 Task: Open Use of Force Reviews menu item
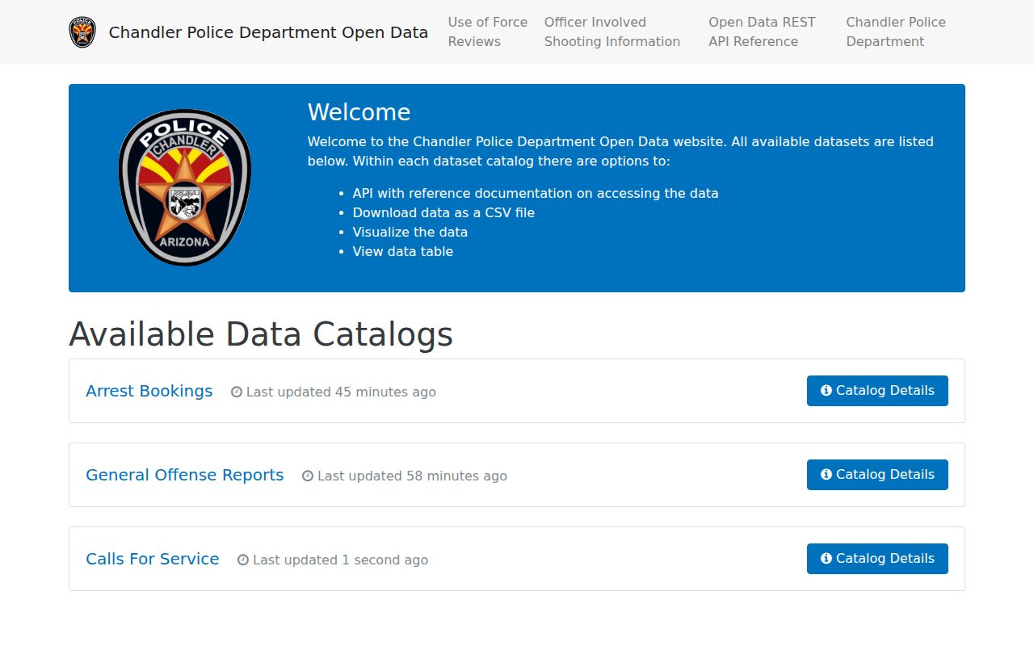tap(488, 31)
